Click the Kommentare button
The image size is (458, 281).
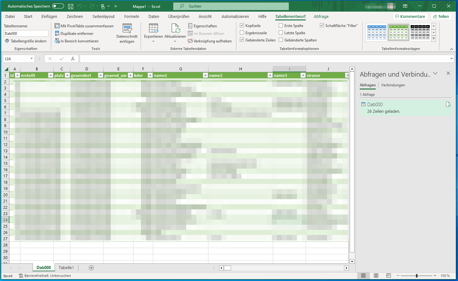[x=410, y=17]
